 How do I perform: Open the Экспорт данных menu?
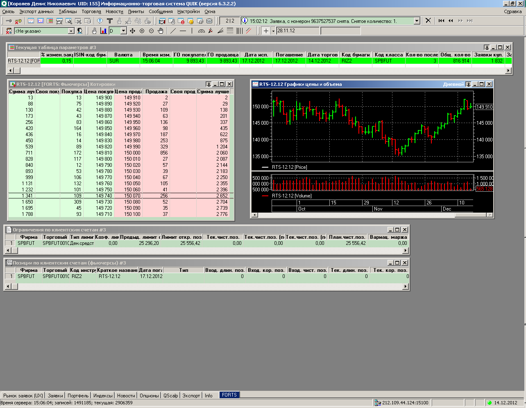(36, 11)
